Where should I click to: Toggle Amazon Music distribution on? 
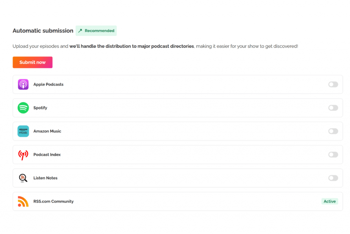point(333,131)
